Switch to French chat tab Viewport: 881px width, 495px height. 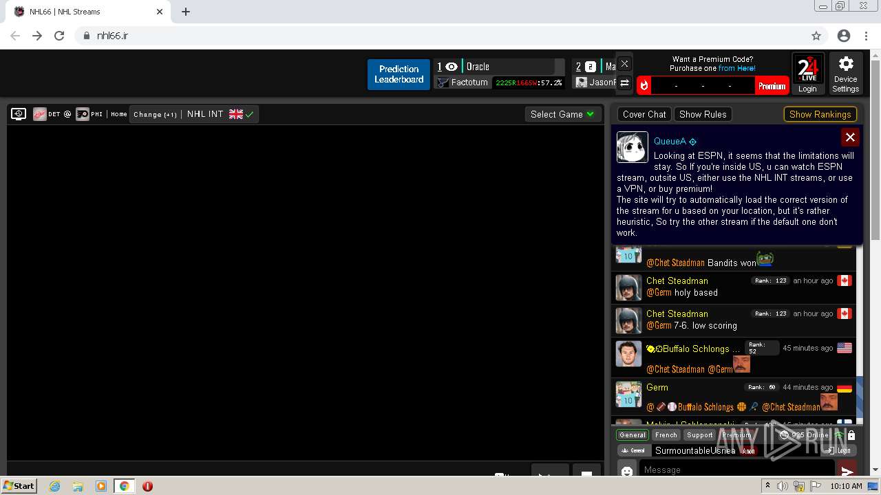pyautogui.click(x=666, y=434)
